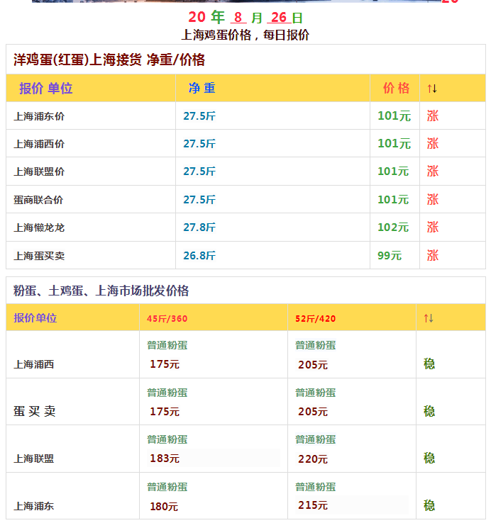Select the 稳 indicator in the 上海联盟 row
Image resolution: width=491 pixels, height=523 pixels.
point(429,459)
